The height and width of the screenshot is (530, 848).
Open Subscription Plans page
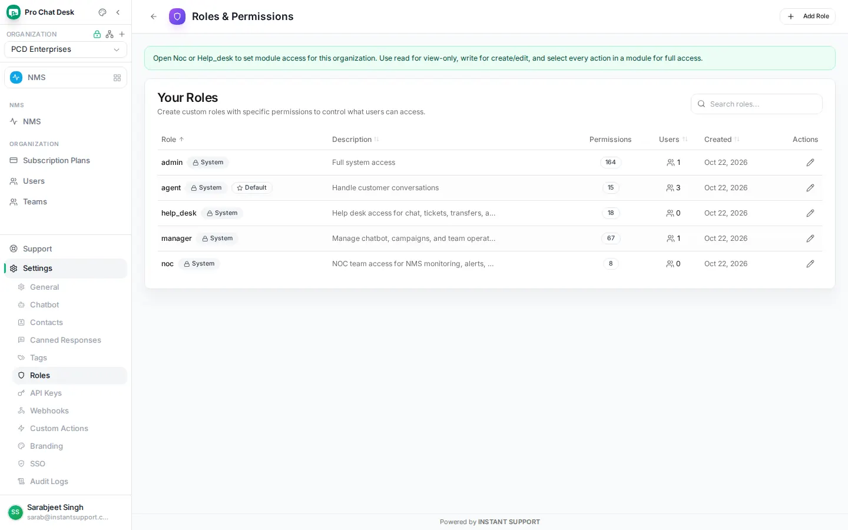pyautogui.click(x=65, y=161)
